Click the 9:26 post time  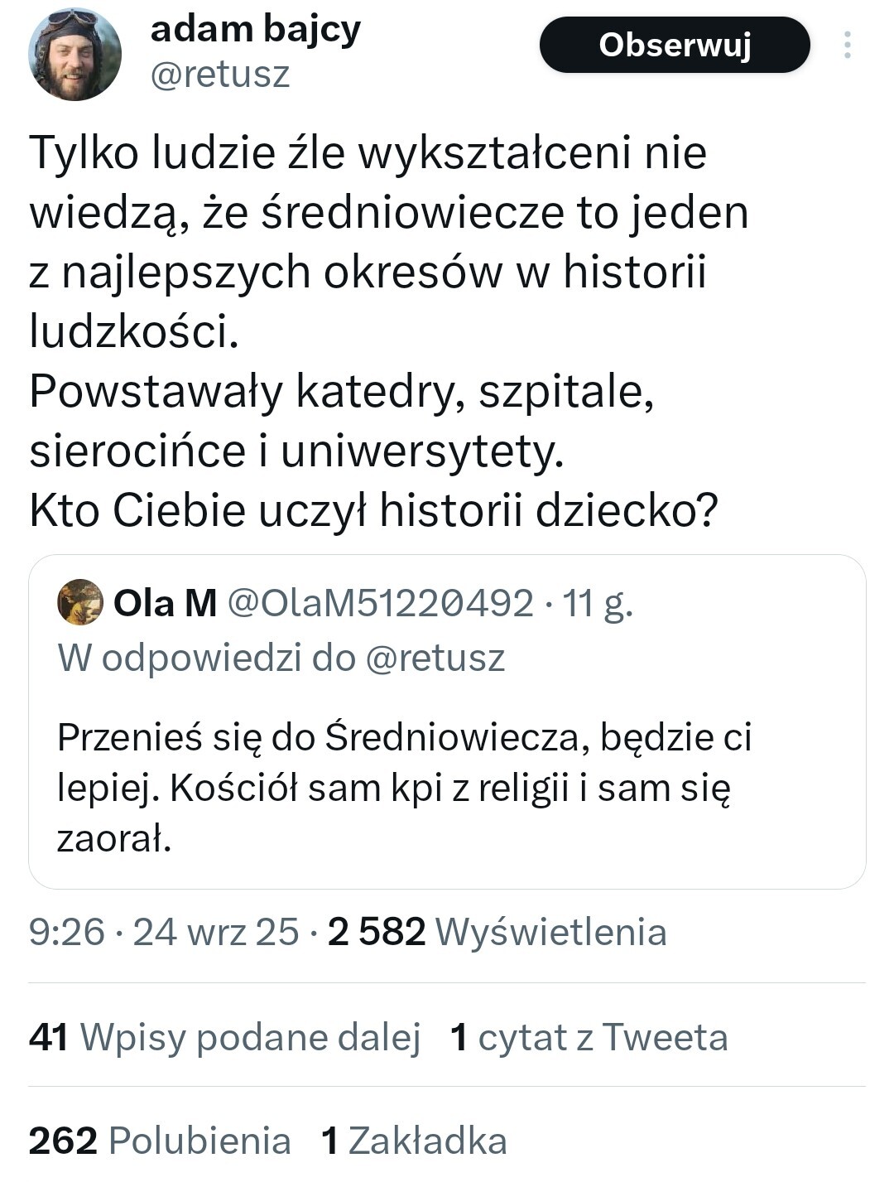click(66, 932)
